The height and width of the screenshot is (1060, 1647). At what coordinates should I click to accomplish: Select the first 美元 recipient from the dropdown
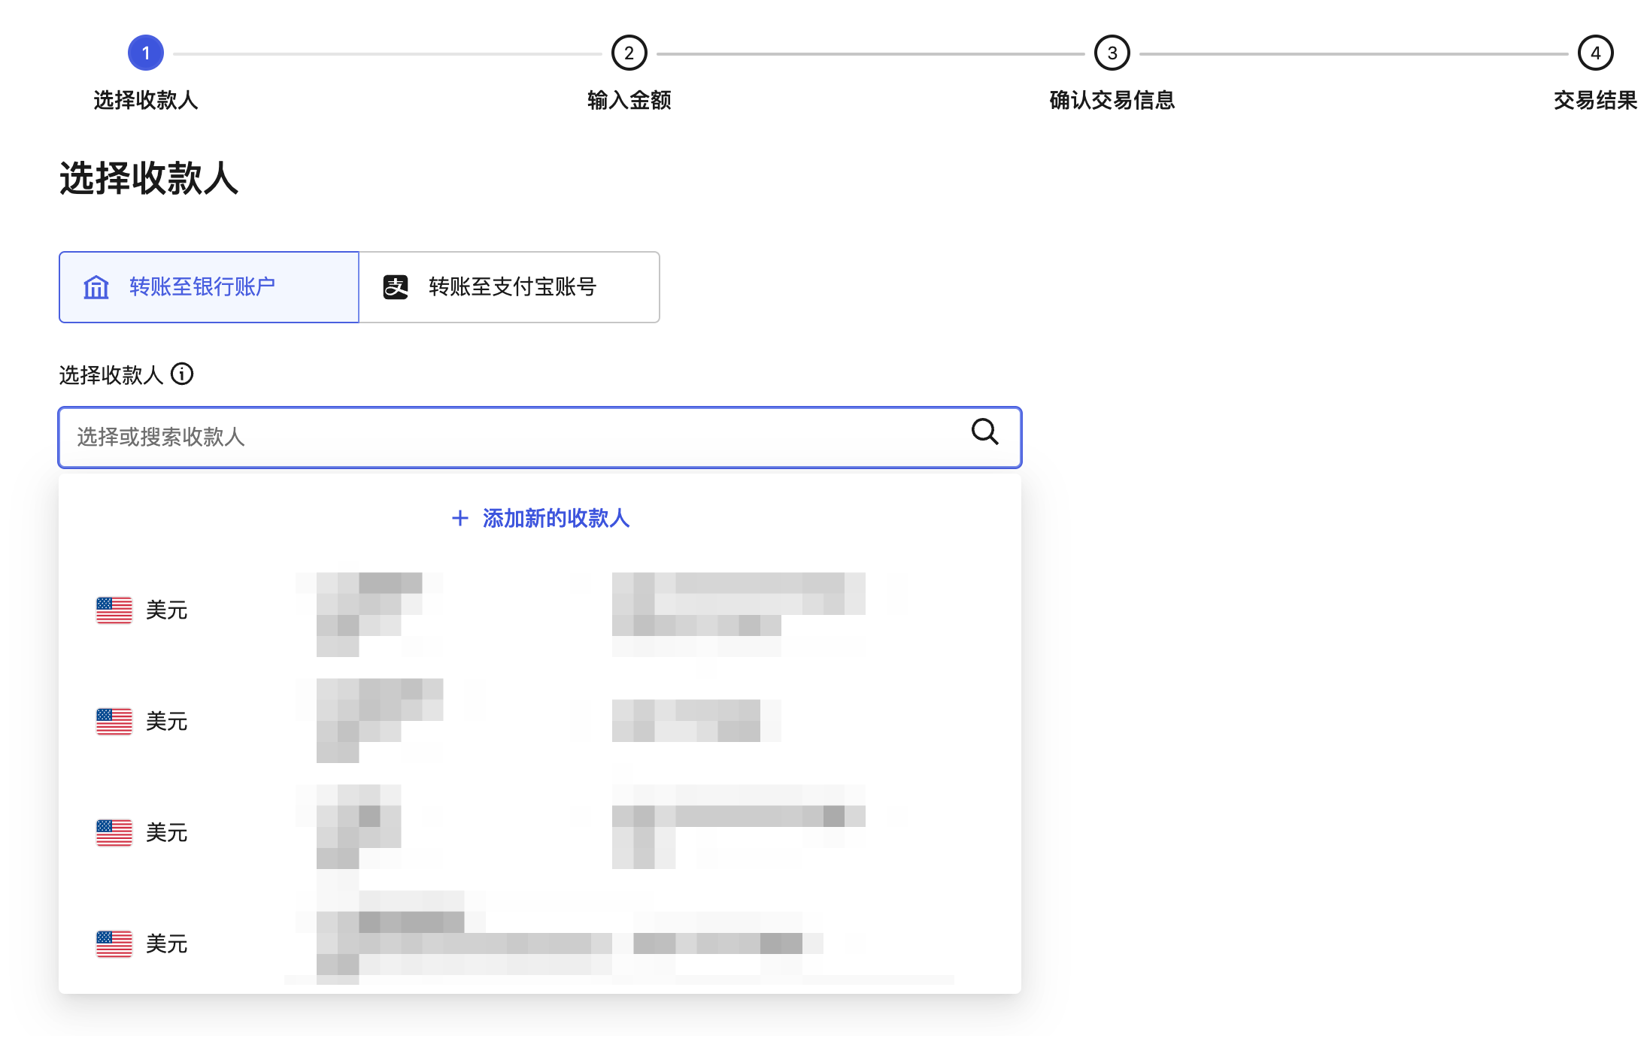point(526,609)
